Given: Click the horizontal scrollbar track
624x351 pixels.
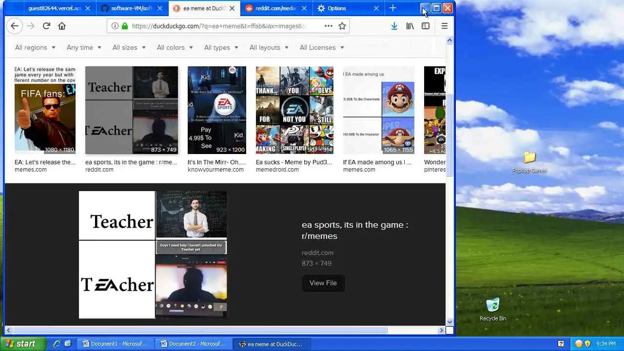Looking at the screenshot, I should 412,330.
